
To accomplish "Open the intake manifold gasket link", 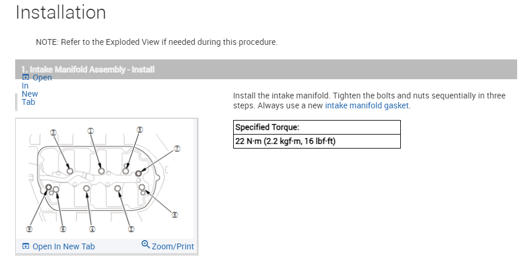I will (x=367, y=105).
